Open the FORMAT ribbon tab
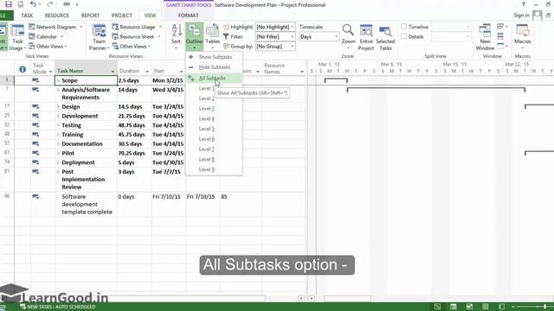This screenshot has width=554, height=311. pos(189,16)
